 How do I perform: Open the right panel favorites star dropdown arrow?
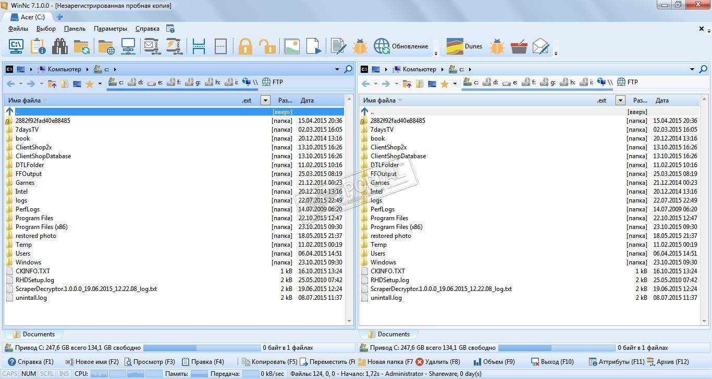(455, 83)
